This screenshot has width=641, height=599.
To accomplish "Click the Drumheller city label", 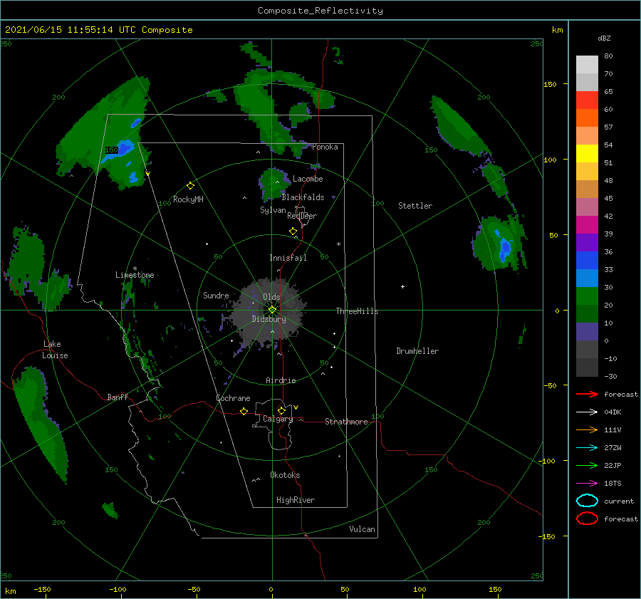I will [x=417, y=351].
